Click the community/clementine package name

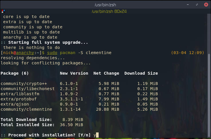click(x=26, y=109)
